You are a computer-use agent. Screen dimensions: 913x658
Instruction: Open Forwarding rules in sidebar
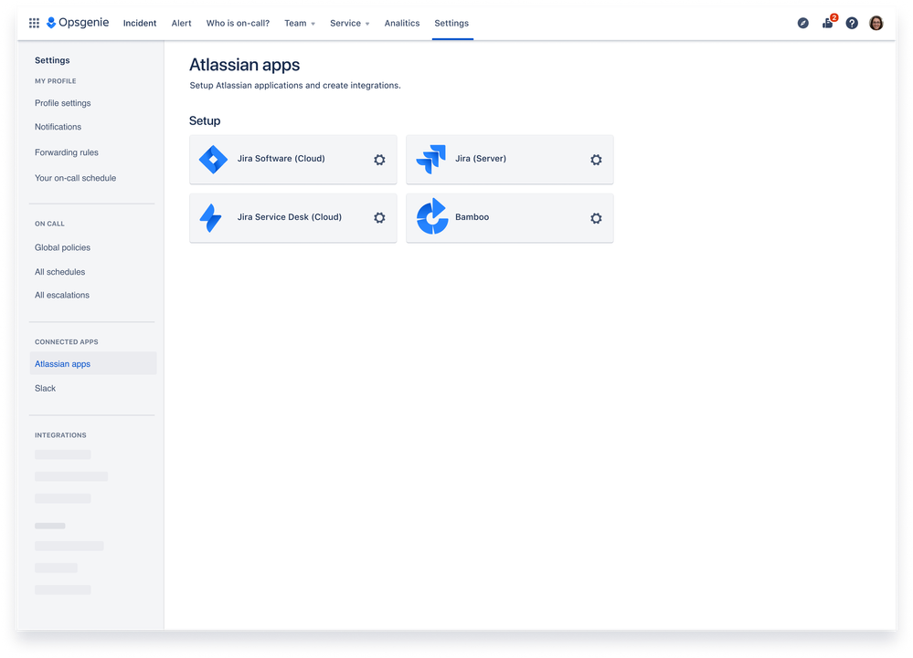[67, 152]
